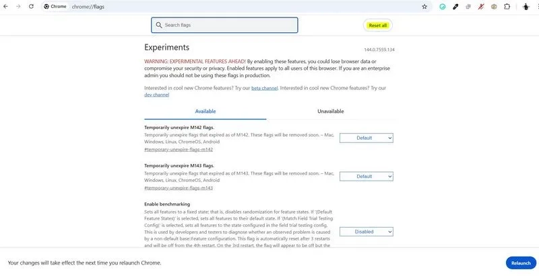This screenshot has height=276, width=539.
Task: Select the Available tab
Action: click(x=205, y=111)
